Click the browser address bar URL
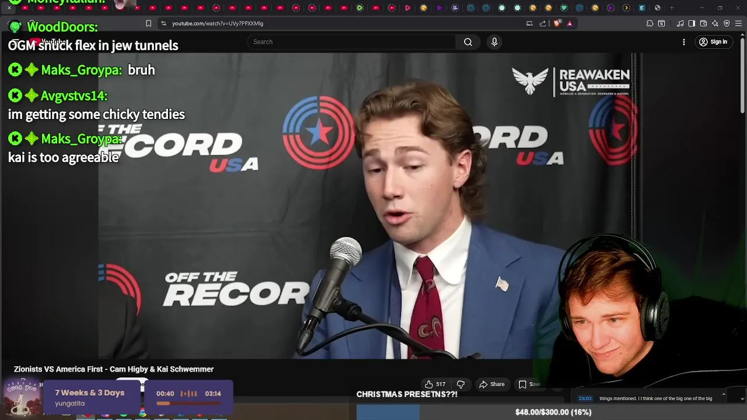 (218, 23)
